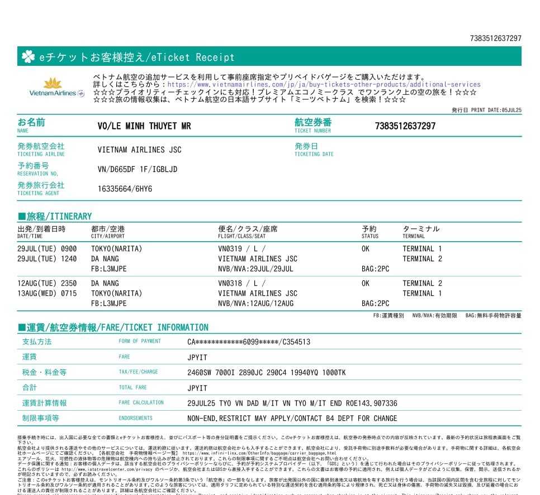Click the NON-END.RESTRICT endorsements text

292,419
